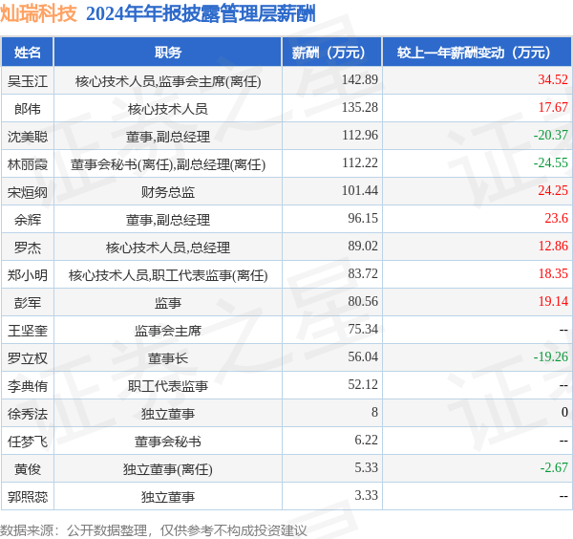Click the red change value 18.35

(x=553, y=273)
